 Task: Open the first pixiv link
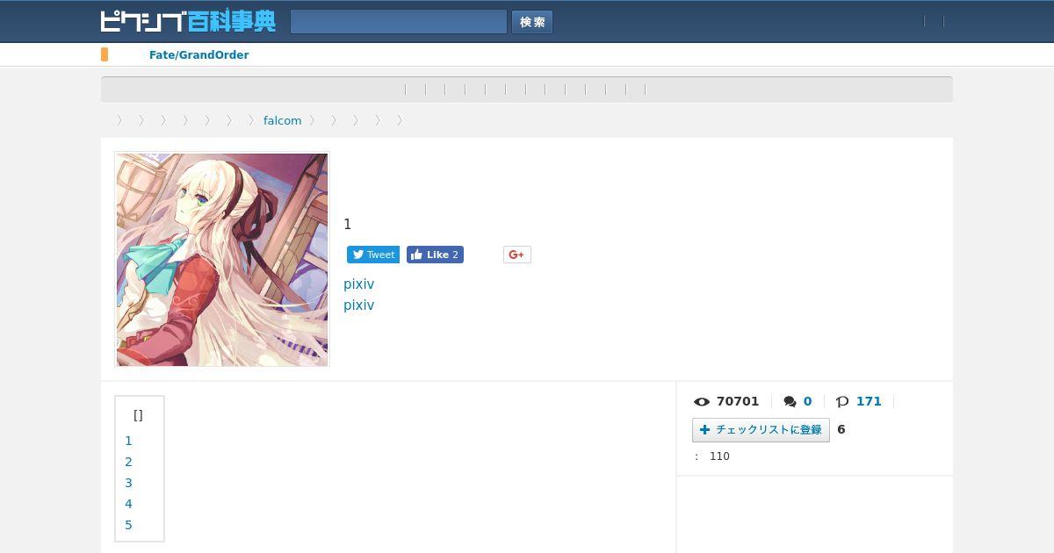pos(358,284)
